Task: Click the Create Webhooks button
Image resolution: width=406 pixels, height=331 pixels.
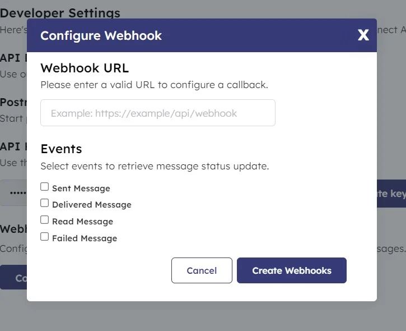Action: coord(291,270)
